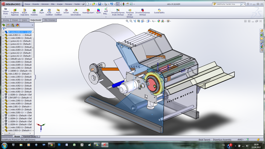
Task: Open Chrome from the Windows taskbar
Action: [x=51, y=145]
